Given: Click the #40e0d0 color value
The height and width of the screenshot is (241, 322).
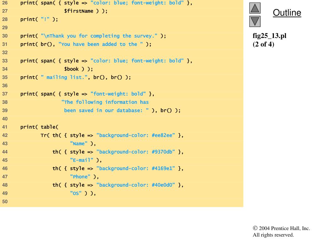Looking at the screenshot, I should (x=162, y=185).
